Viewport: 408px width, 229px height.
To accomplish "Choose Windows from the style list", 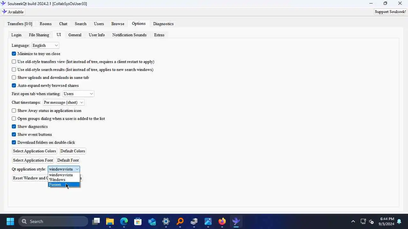I will point(64,180).
